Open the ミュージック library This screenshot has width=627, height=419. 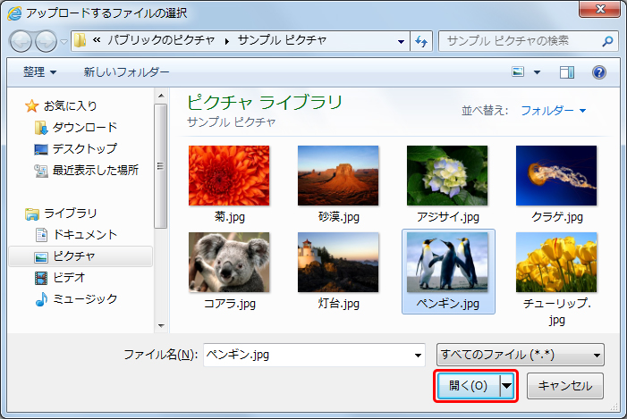coord(84,298)
